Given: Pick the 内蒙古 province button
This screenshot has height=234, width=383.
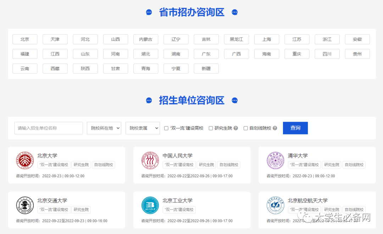Looking at the screenshot, I should 146,39.
